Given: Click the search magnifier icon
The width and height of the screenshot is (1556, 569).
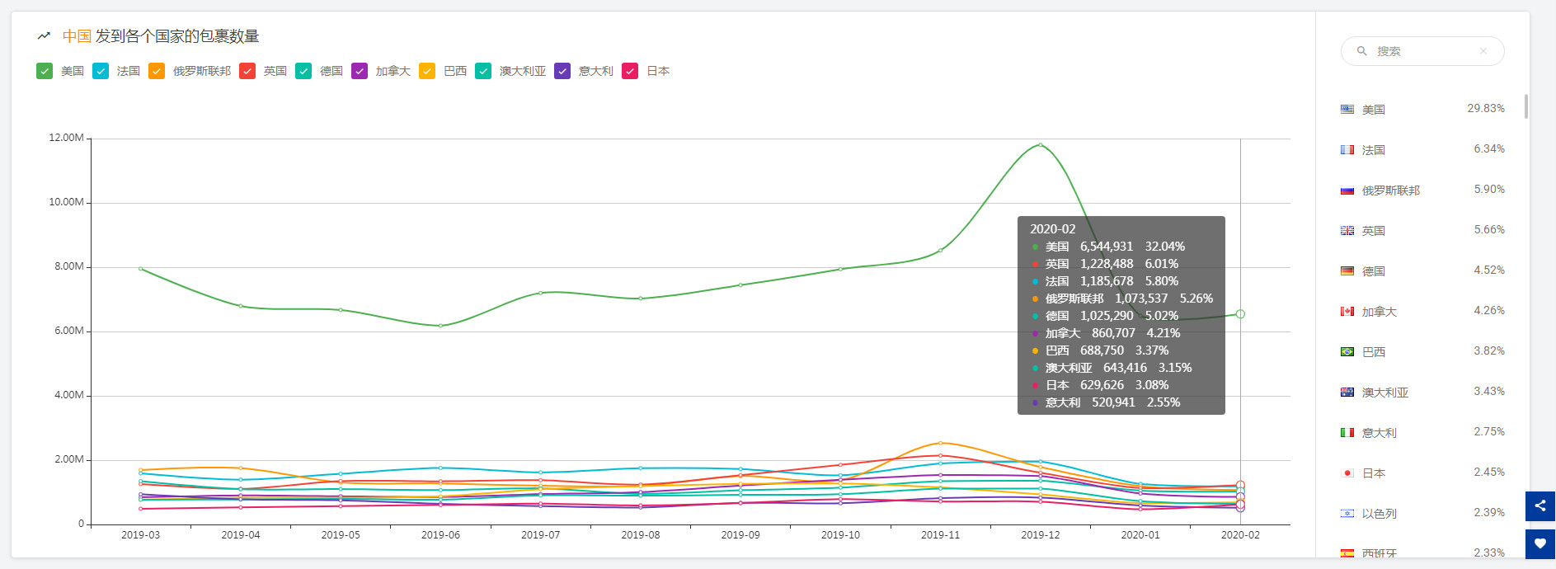Looking at the screenshot, I should [1362, 51].
